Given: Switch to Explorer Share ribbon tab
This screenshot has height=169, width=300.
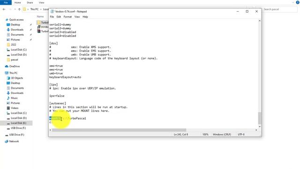Looking at the screenshot, I should [30, 3].
